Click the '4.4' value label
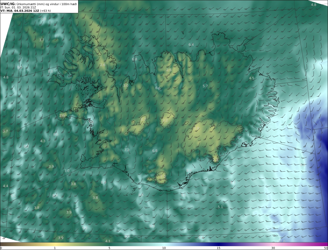 tap(6, 186)
